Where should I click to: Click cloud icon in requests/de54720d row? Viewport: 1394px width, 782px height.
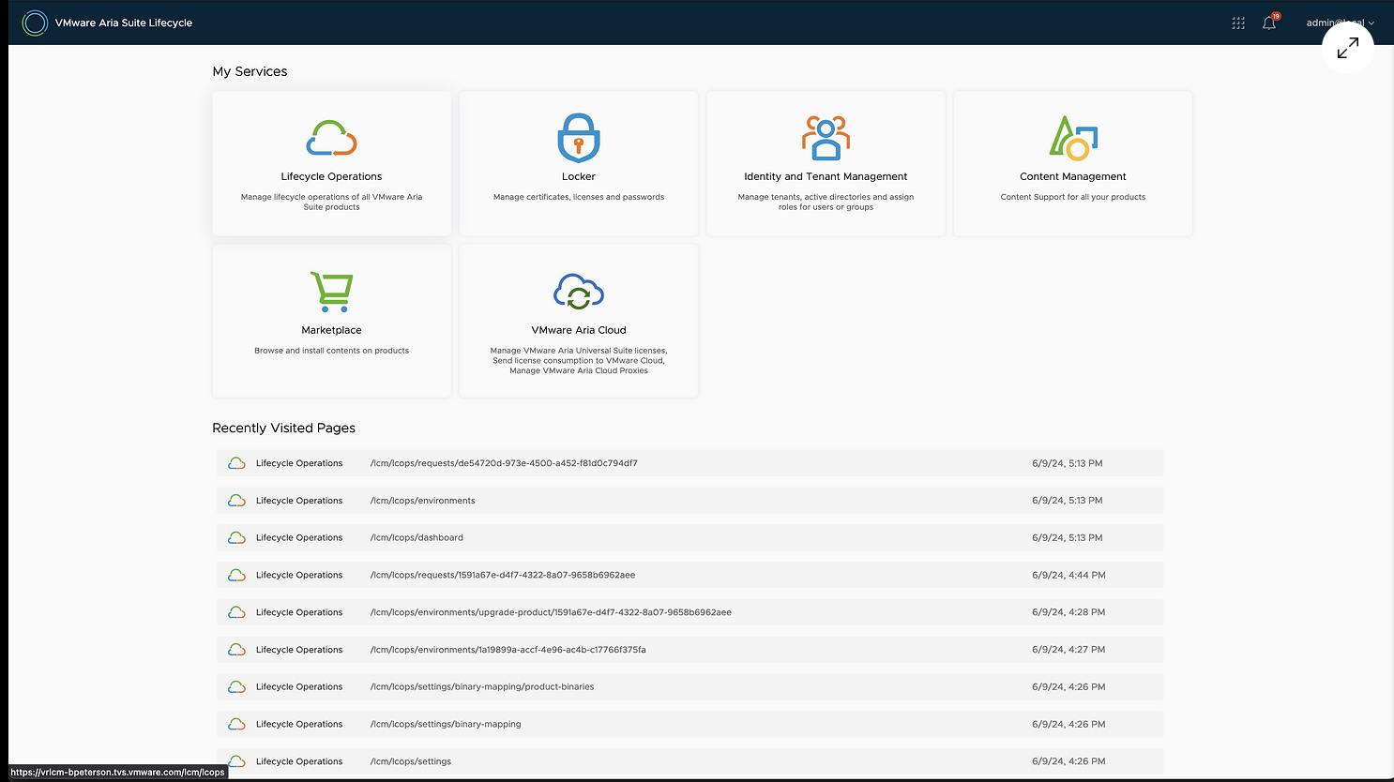pyautogui.click(x=237, y=463)
